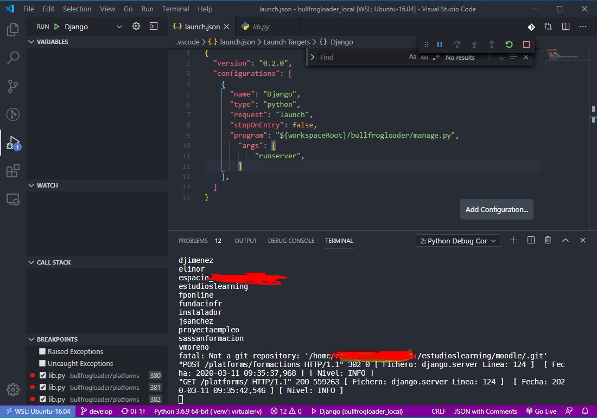Pause the debug session
This screenshot has width=597, height=418.
coord(440,44)
